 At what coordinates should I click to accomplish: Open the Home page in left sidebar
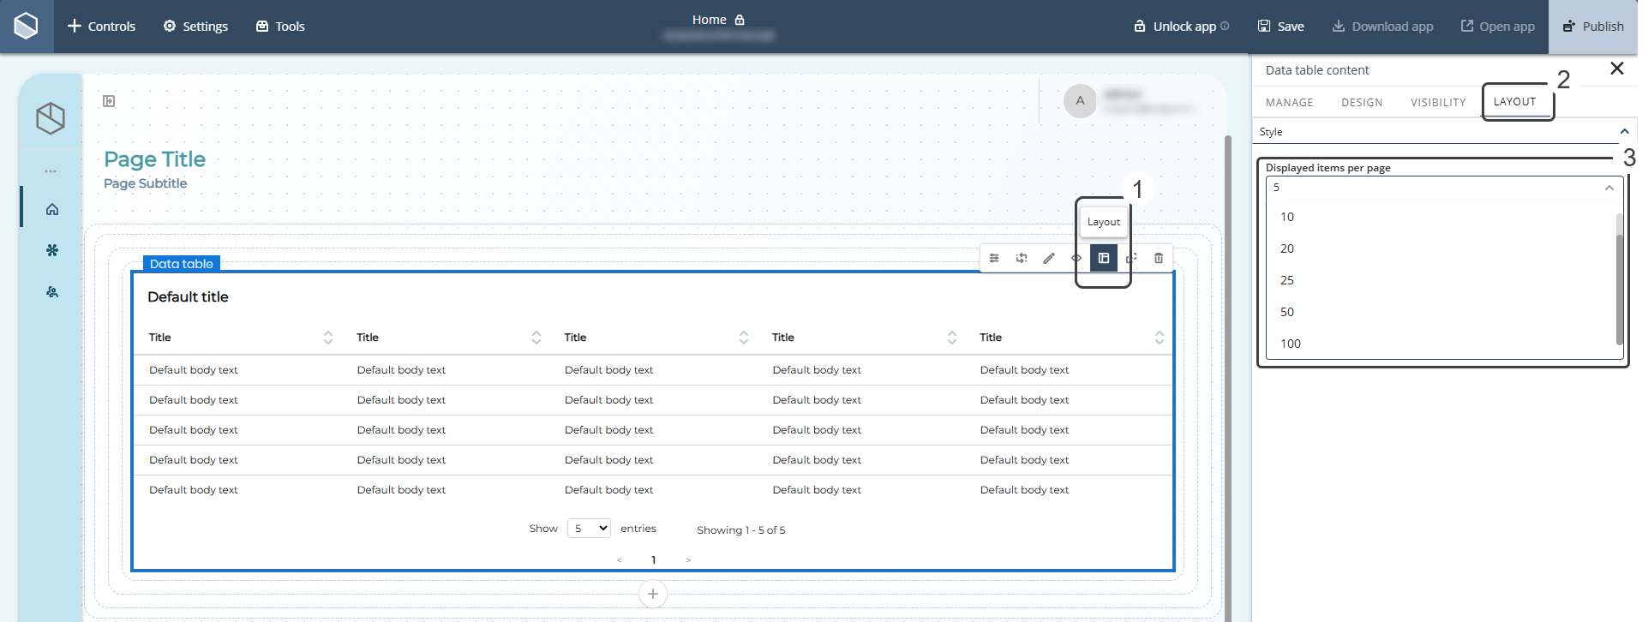pos(52,209)
